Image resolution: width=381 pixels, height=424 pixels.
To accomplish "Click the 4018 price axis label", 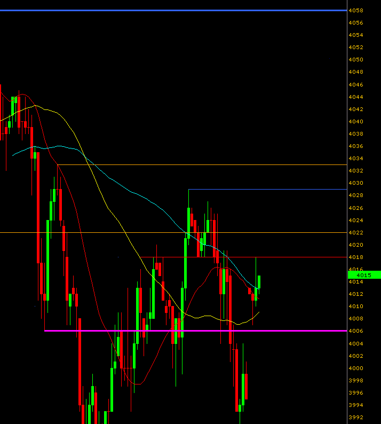I will (356, 257).
